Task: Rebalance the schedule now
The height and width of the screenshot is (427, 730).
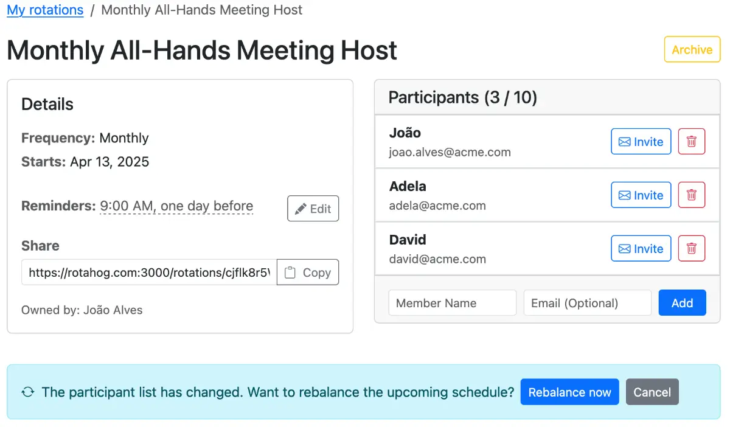Action: click(x=569, y=392)
